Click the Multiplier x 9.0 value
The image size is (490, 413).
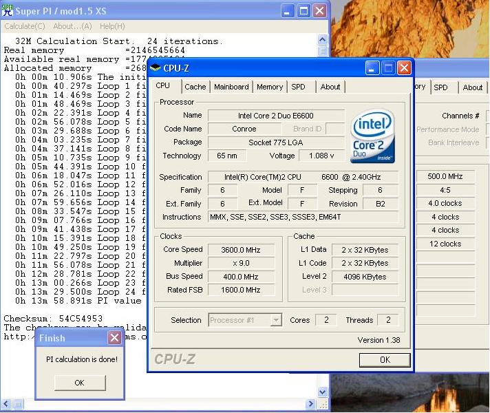tap(241, 263)
